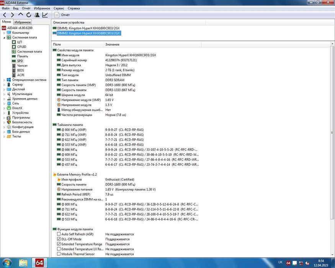Toggle Auto Self Refresh (ASR) checkbox
Image resolution: width=335 pixels, height=268 pixels.
tap(59, 234)
